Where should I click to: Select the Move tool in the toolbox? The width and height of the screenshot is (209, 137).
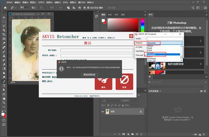4,17
